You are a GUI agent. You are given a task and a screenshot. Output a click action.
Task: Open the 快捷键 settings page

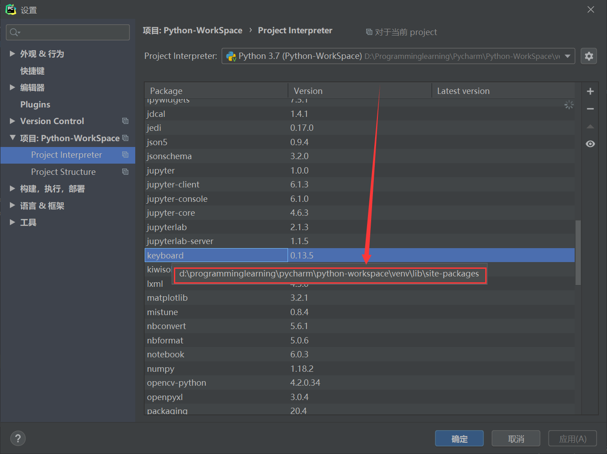tap(32, 71)
